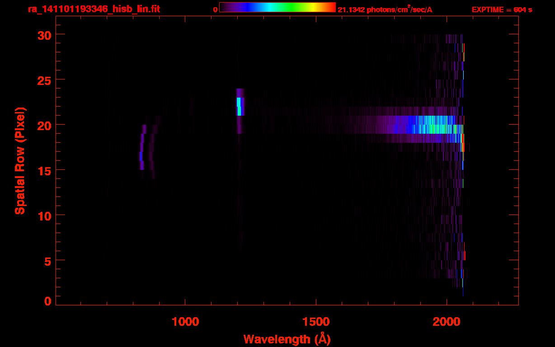Click the colorbar minimum value 0
The image size is (555, 347).
(215, 9)
